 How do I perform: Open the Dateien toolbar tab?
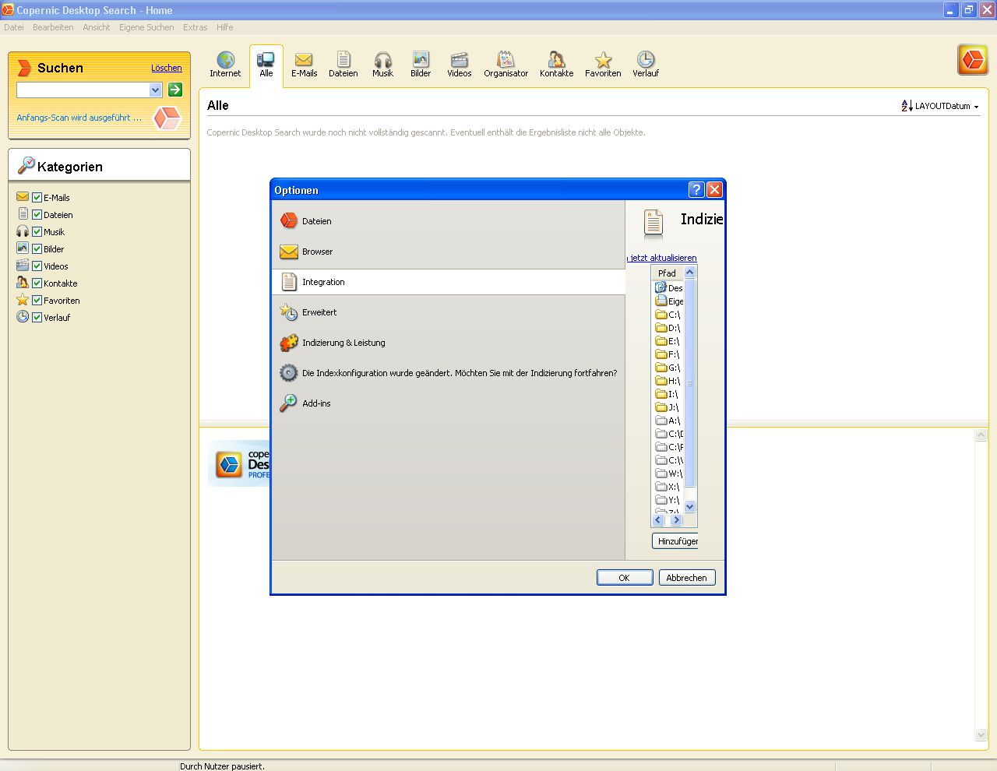pos(343,64)
